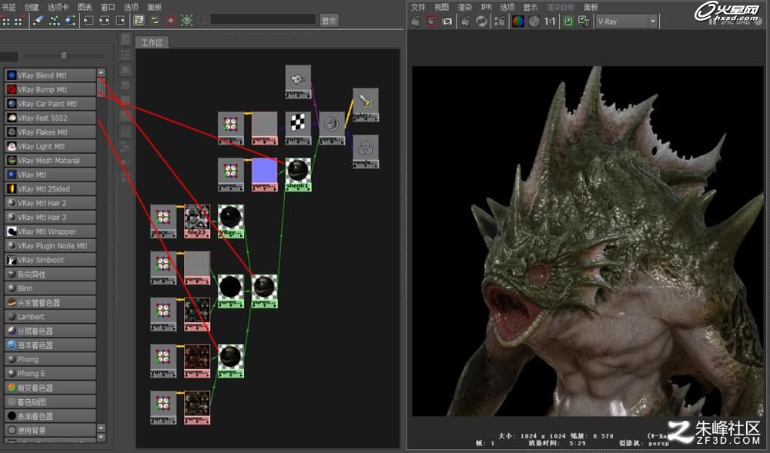Select VRay Mtl Hair 3 entry
The image size is (770, 453).
coord(50,217)
